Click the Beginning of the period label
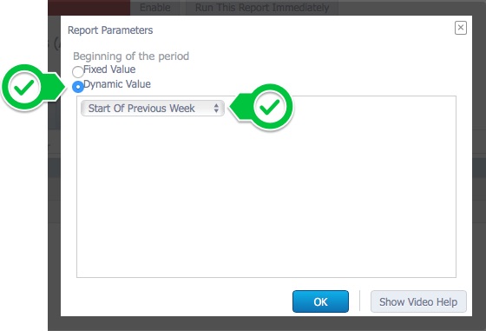 click(x=131, y=56)
